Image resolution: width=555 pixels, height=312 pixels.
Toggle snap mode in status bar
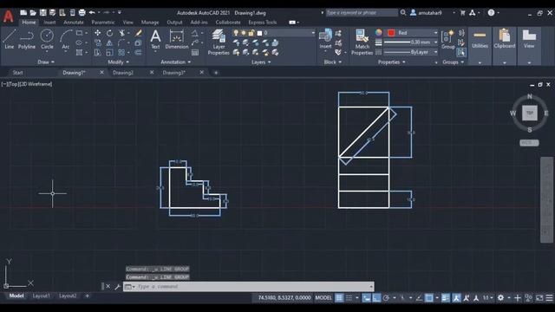pos(349,298)
